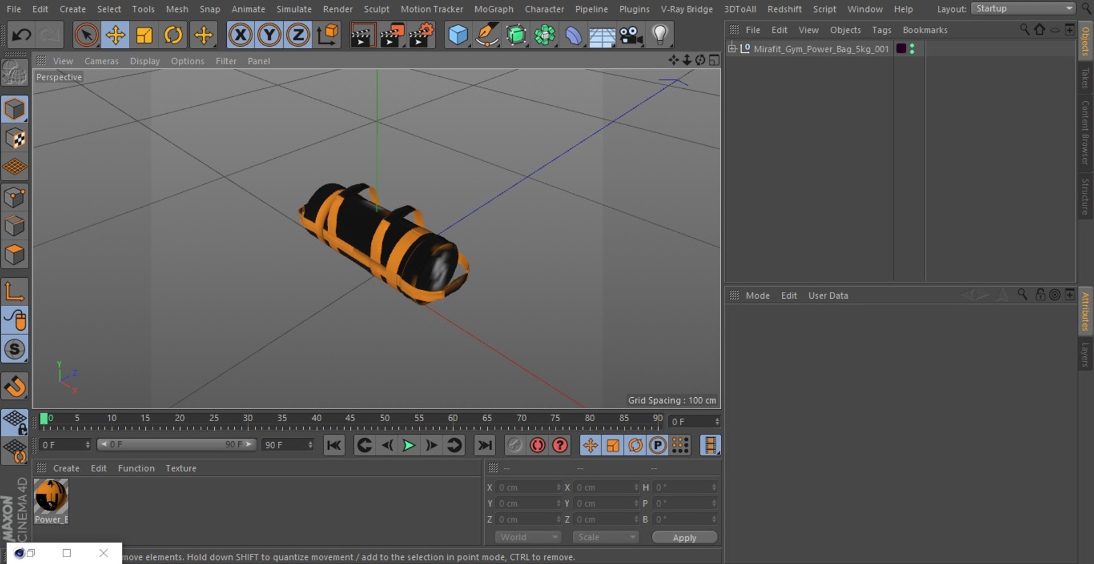Go to end of animation
The width and height of the screenshot is (1094, 564).
484,445
